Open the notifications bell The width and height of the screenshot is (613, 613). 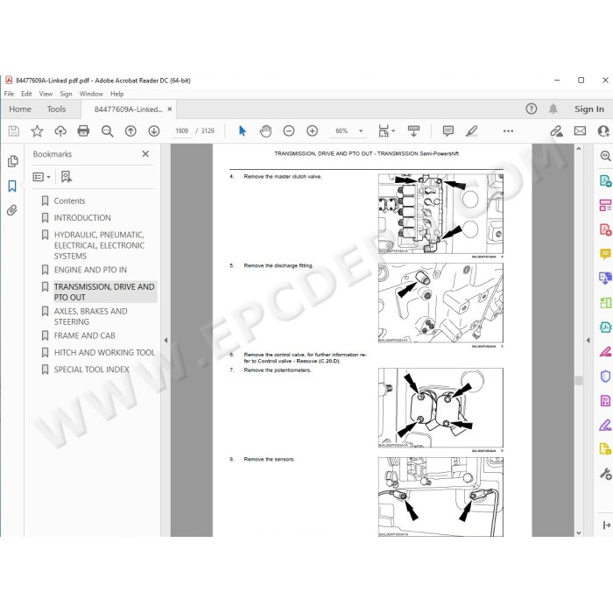pos(553,109)
